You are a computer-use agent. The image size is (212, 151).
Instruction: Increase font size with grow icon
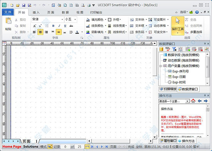point(34,26)
